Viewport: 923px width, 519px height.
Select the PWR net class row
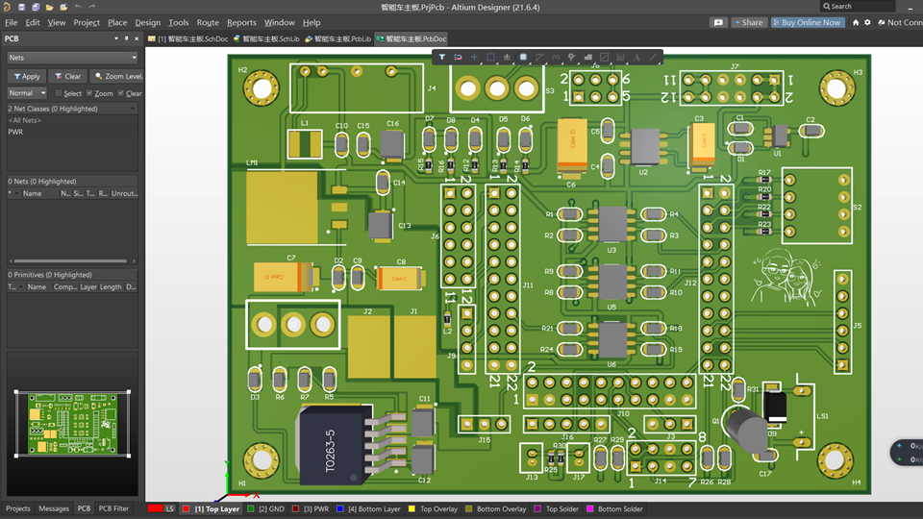tap(72, 132)
